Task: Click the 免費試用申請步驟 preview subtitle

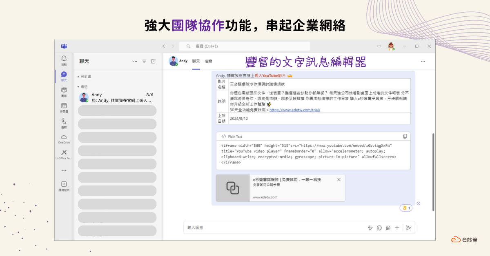Action: (266, 185)
